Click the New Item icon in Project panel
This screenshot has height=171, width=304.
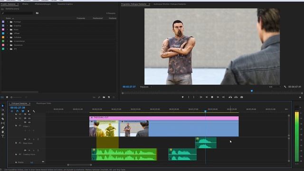point(109,97)
